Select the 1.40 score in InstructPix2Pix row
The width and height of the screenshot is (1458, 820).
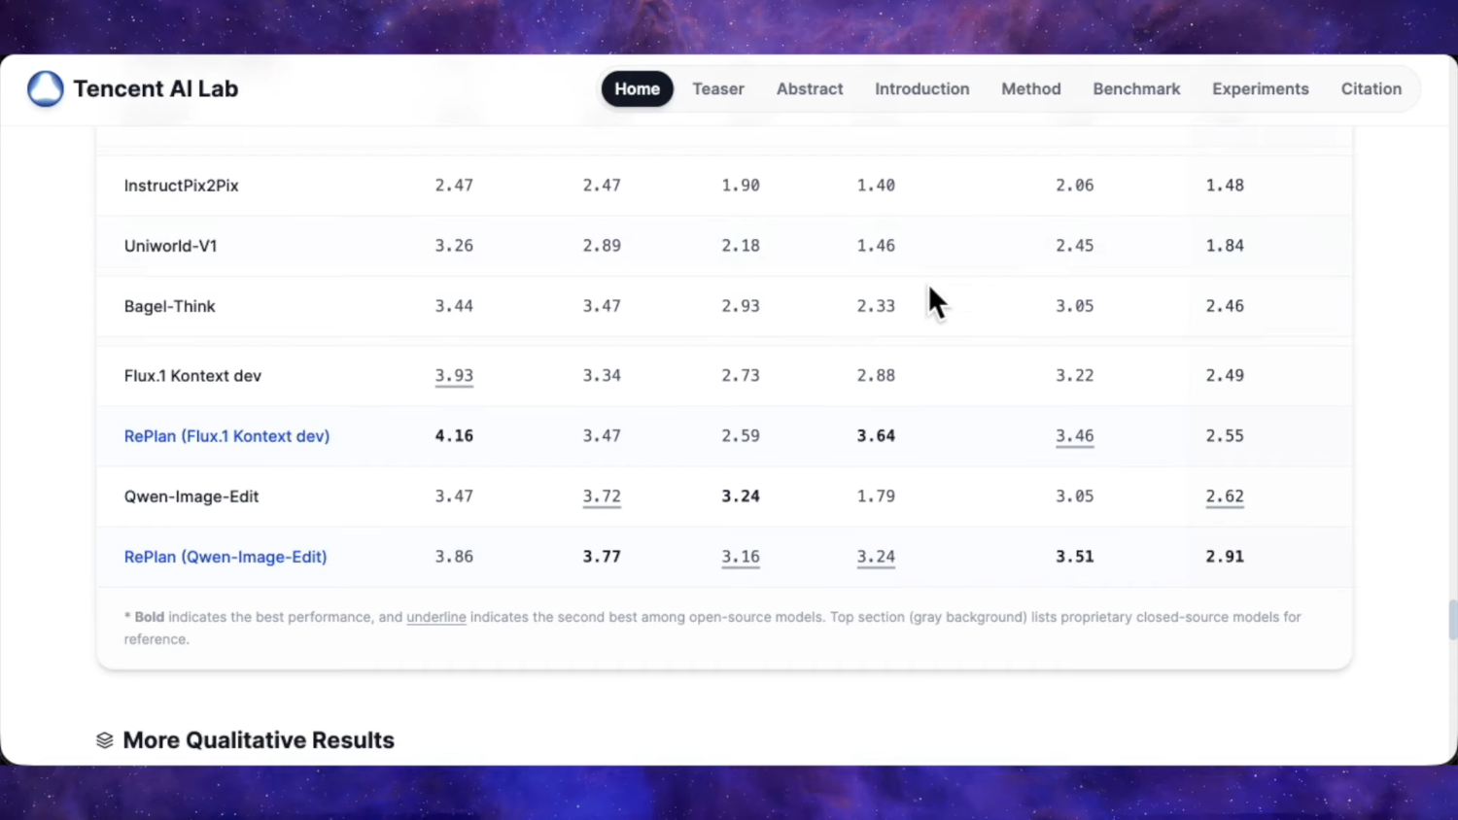(x=876, y=186)
